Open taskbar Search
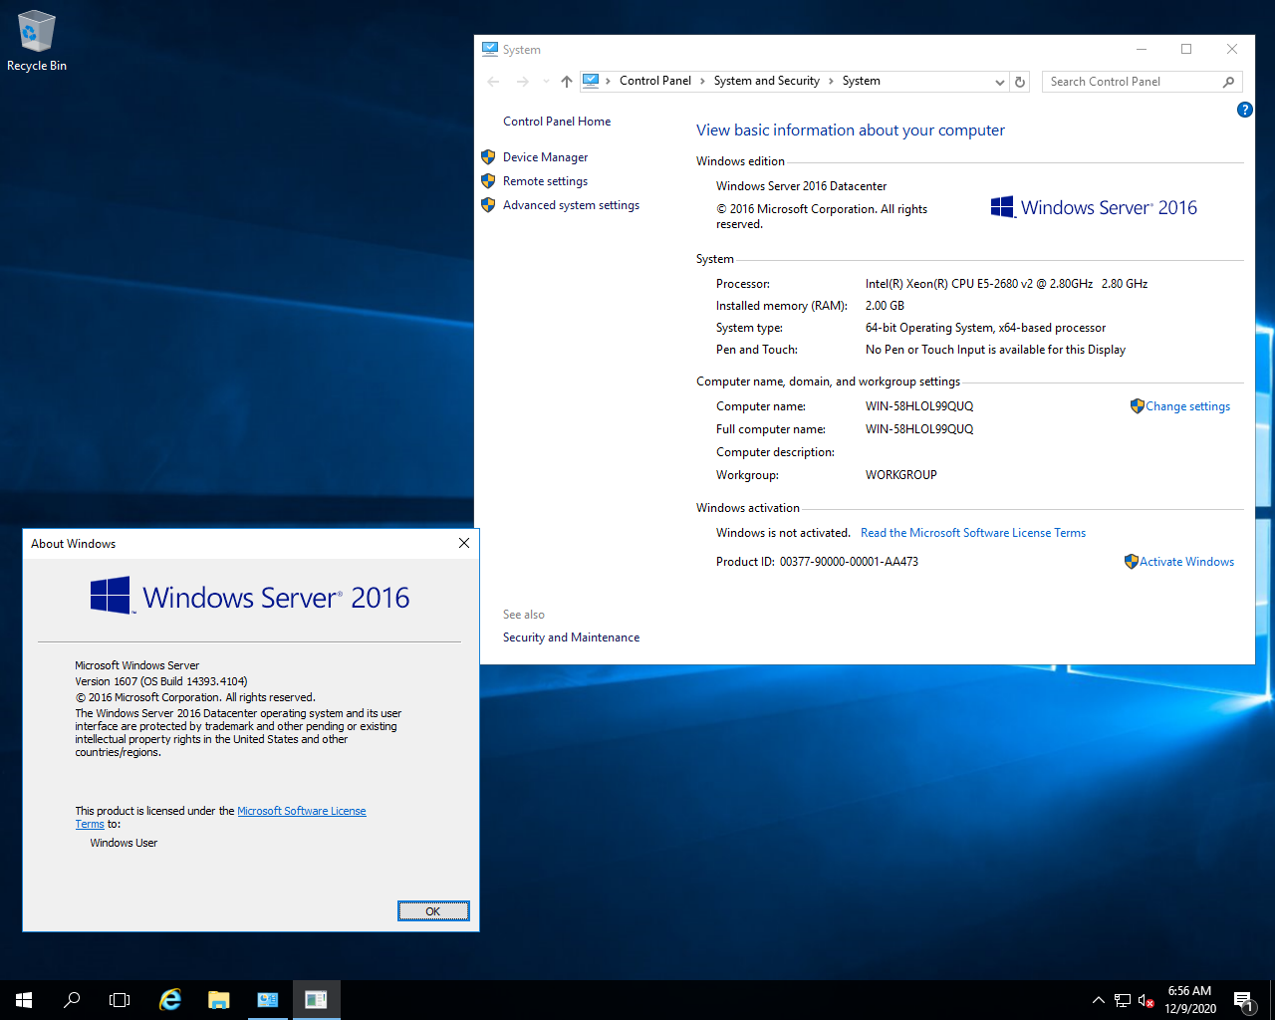The image size is (1275, 1020). pyautogui.click(x=72, y=1000)
